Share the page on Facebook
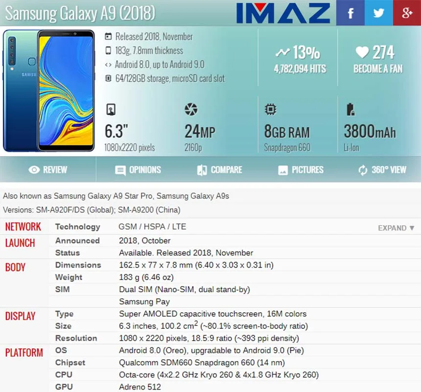Image resolution: width=421 pixels, height=392 pixels. coord(350,13)
